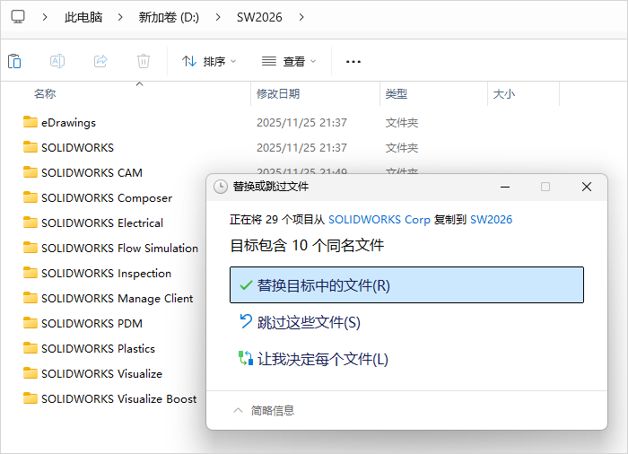Click the SOLIDWORKS Visualize Boost folder icon
The width and height of the screenshot is (628, 454).
[31, 397]
